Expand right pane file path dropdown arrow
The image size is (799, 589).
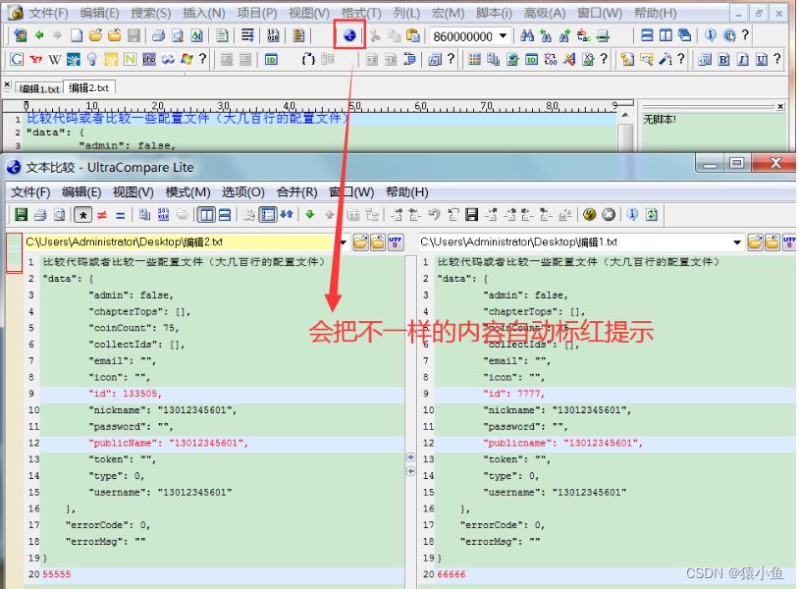737,242
